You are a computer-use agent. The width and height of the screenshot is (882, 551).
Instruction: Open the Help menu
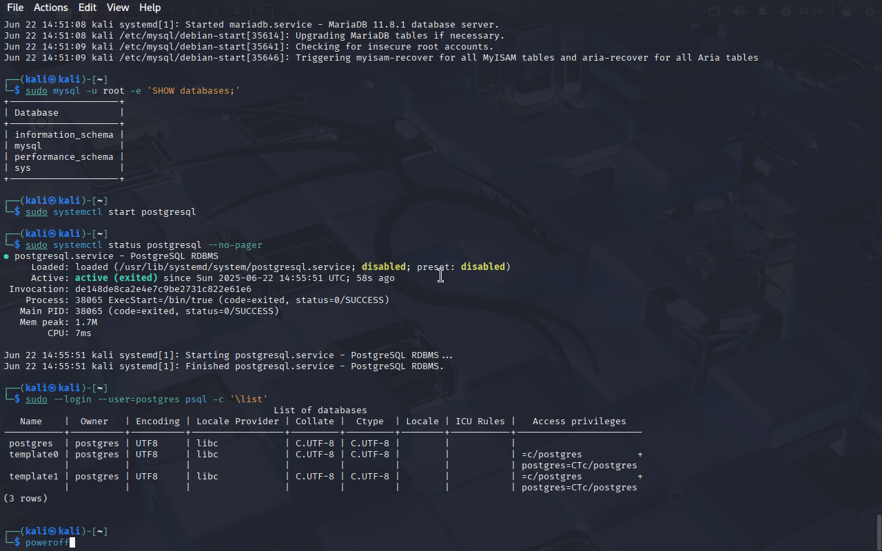(x=150, y=8)
